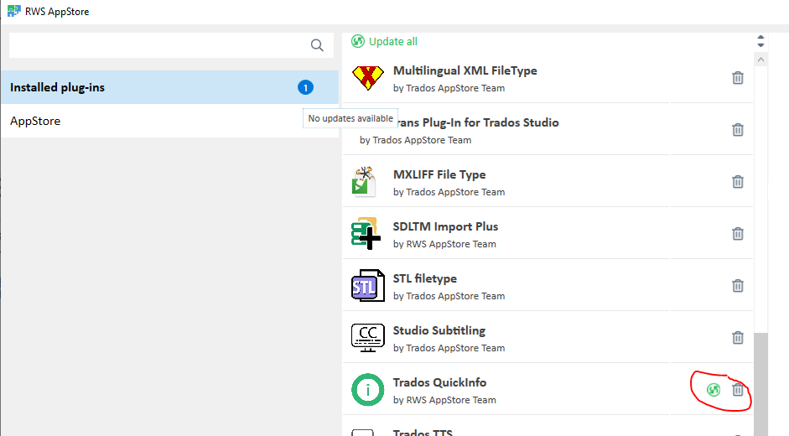
Task: Delete the STL filetype plug-in
Action: pyautogui.click(x=738, y=286)
